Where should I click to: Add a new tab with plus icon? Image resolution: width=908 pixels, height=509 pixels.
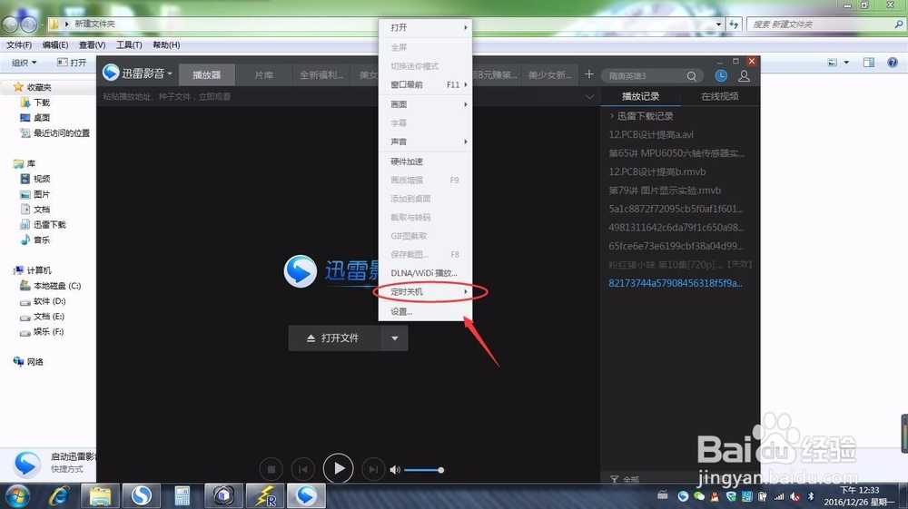coord(589,74)
